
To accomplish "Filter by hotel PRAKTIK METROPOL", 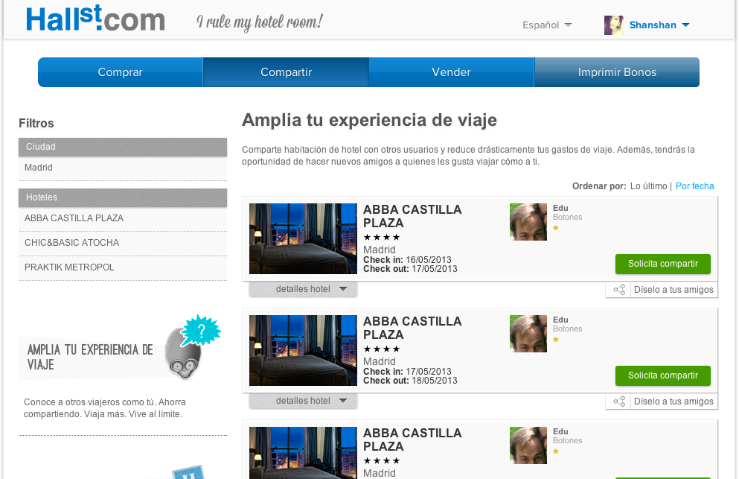I will coord(123,267).
